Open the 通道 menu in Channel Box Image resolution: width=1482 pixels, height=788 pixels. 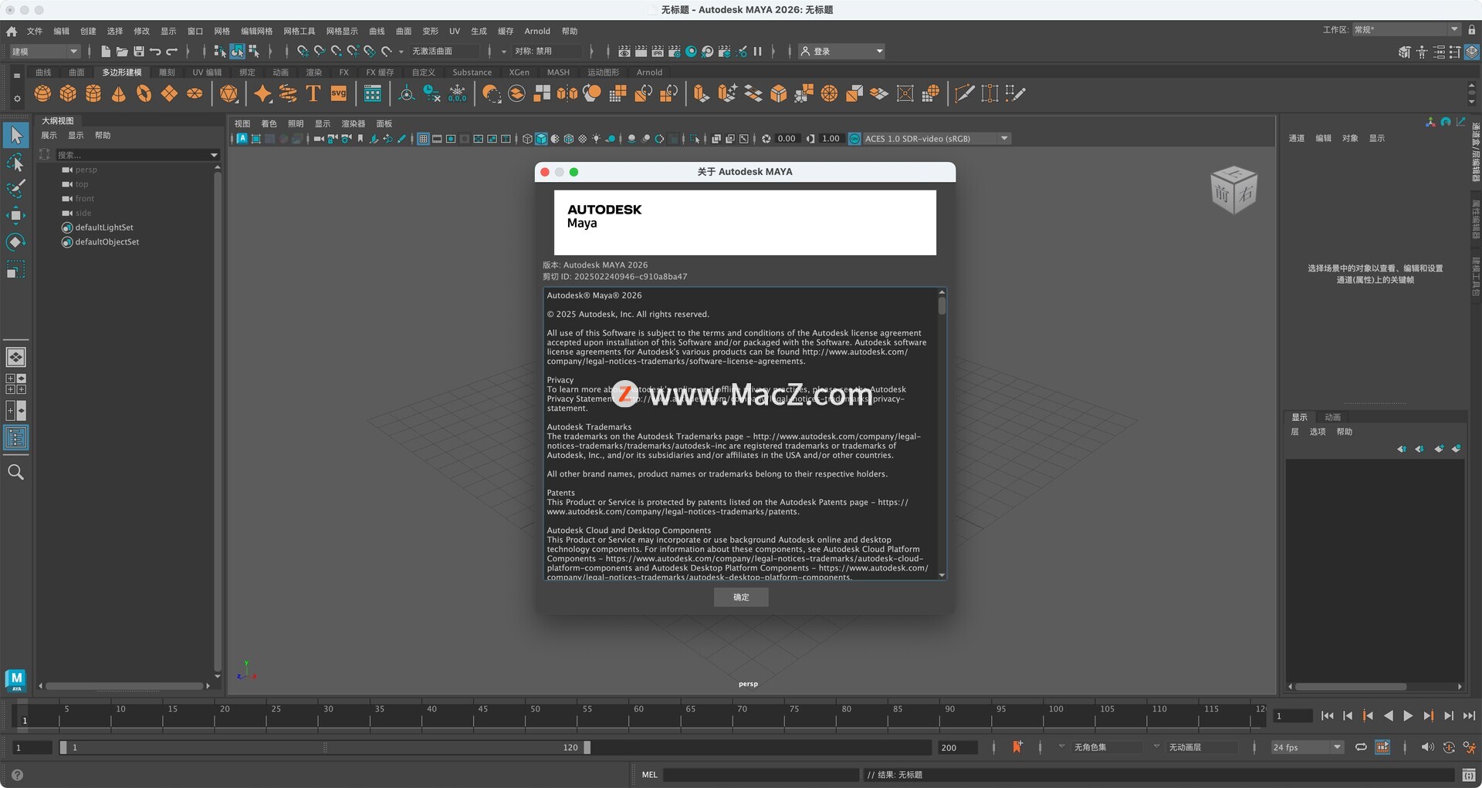point(1297,139)
